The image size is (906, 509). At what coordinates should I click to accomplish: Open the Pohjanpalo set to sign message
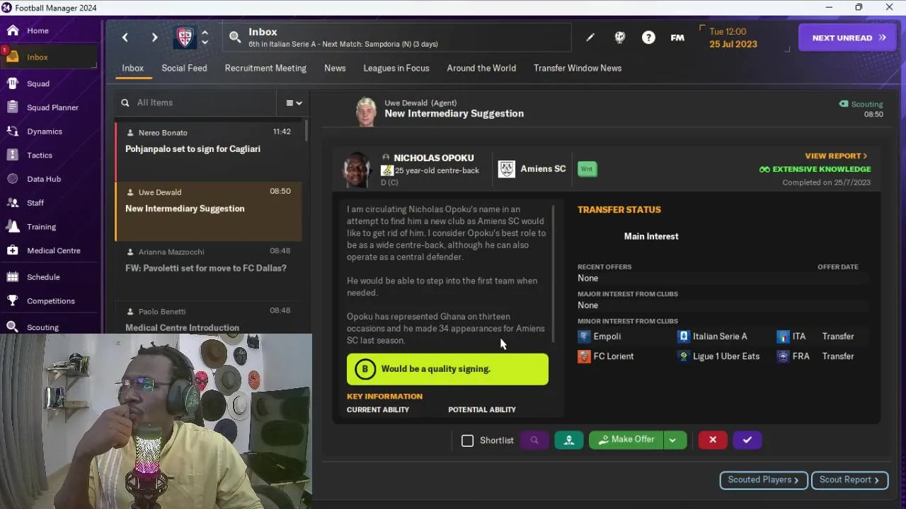(x=210, y=151)
